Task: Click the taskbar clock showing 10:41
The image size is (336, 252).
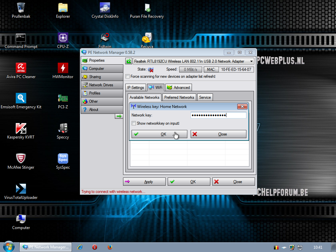Action: point(318,247)
